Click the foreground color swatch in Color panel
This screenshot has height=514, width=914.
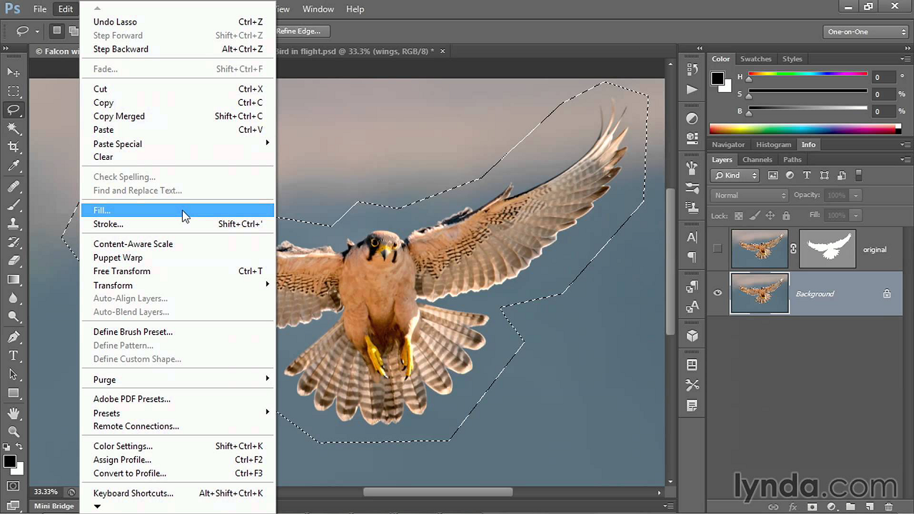pos(718,79)
